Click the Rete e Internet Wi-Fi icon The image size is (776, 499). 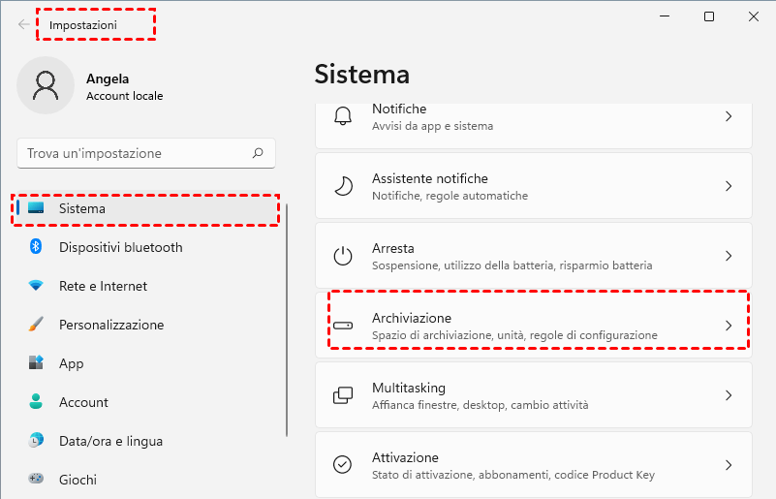click(36, 286)
